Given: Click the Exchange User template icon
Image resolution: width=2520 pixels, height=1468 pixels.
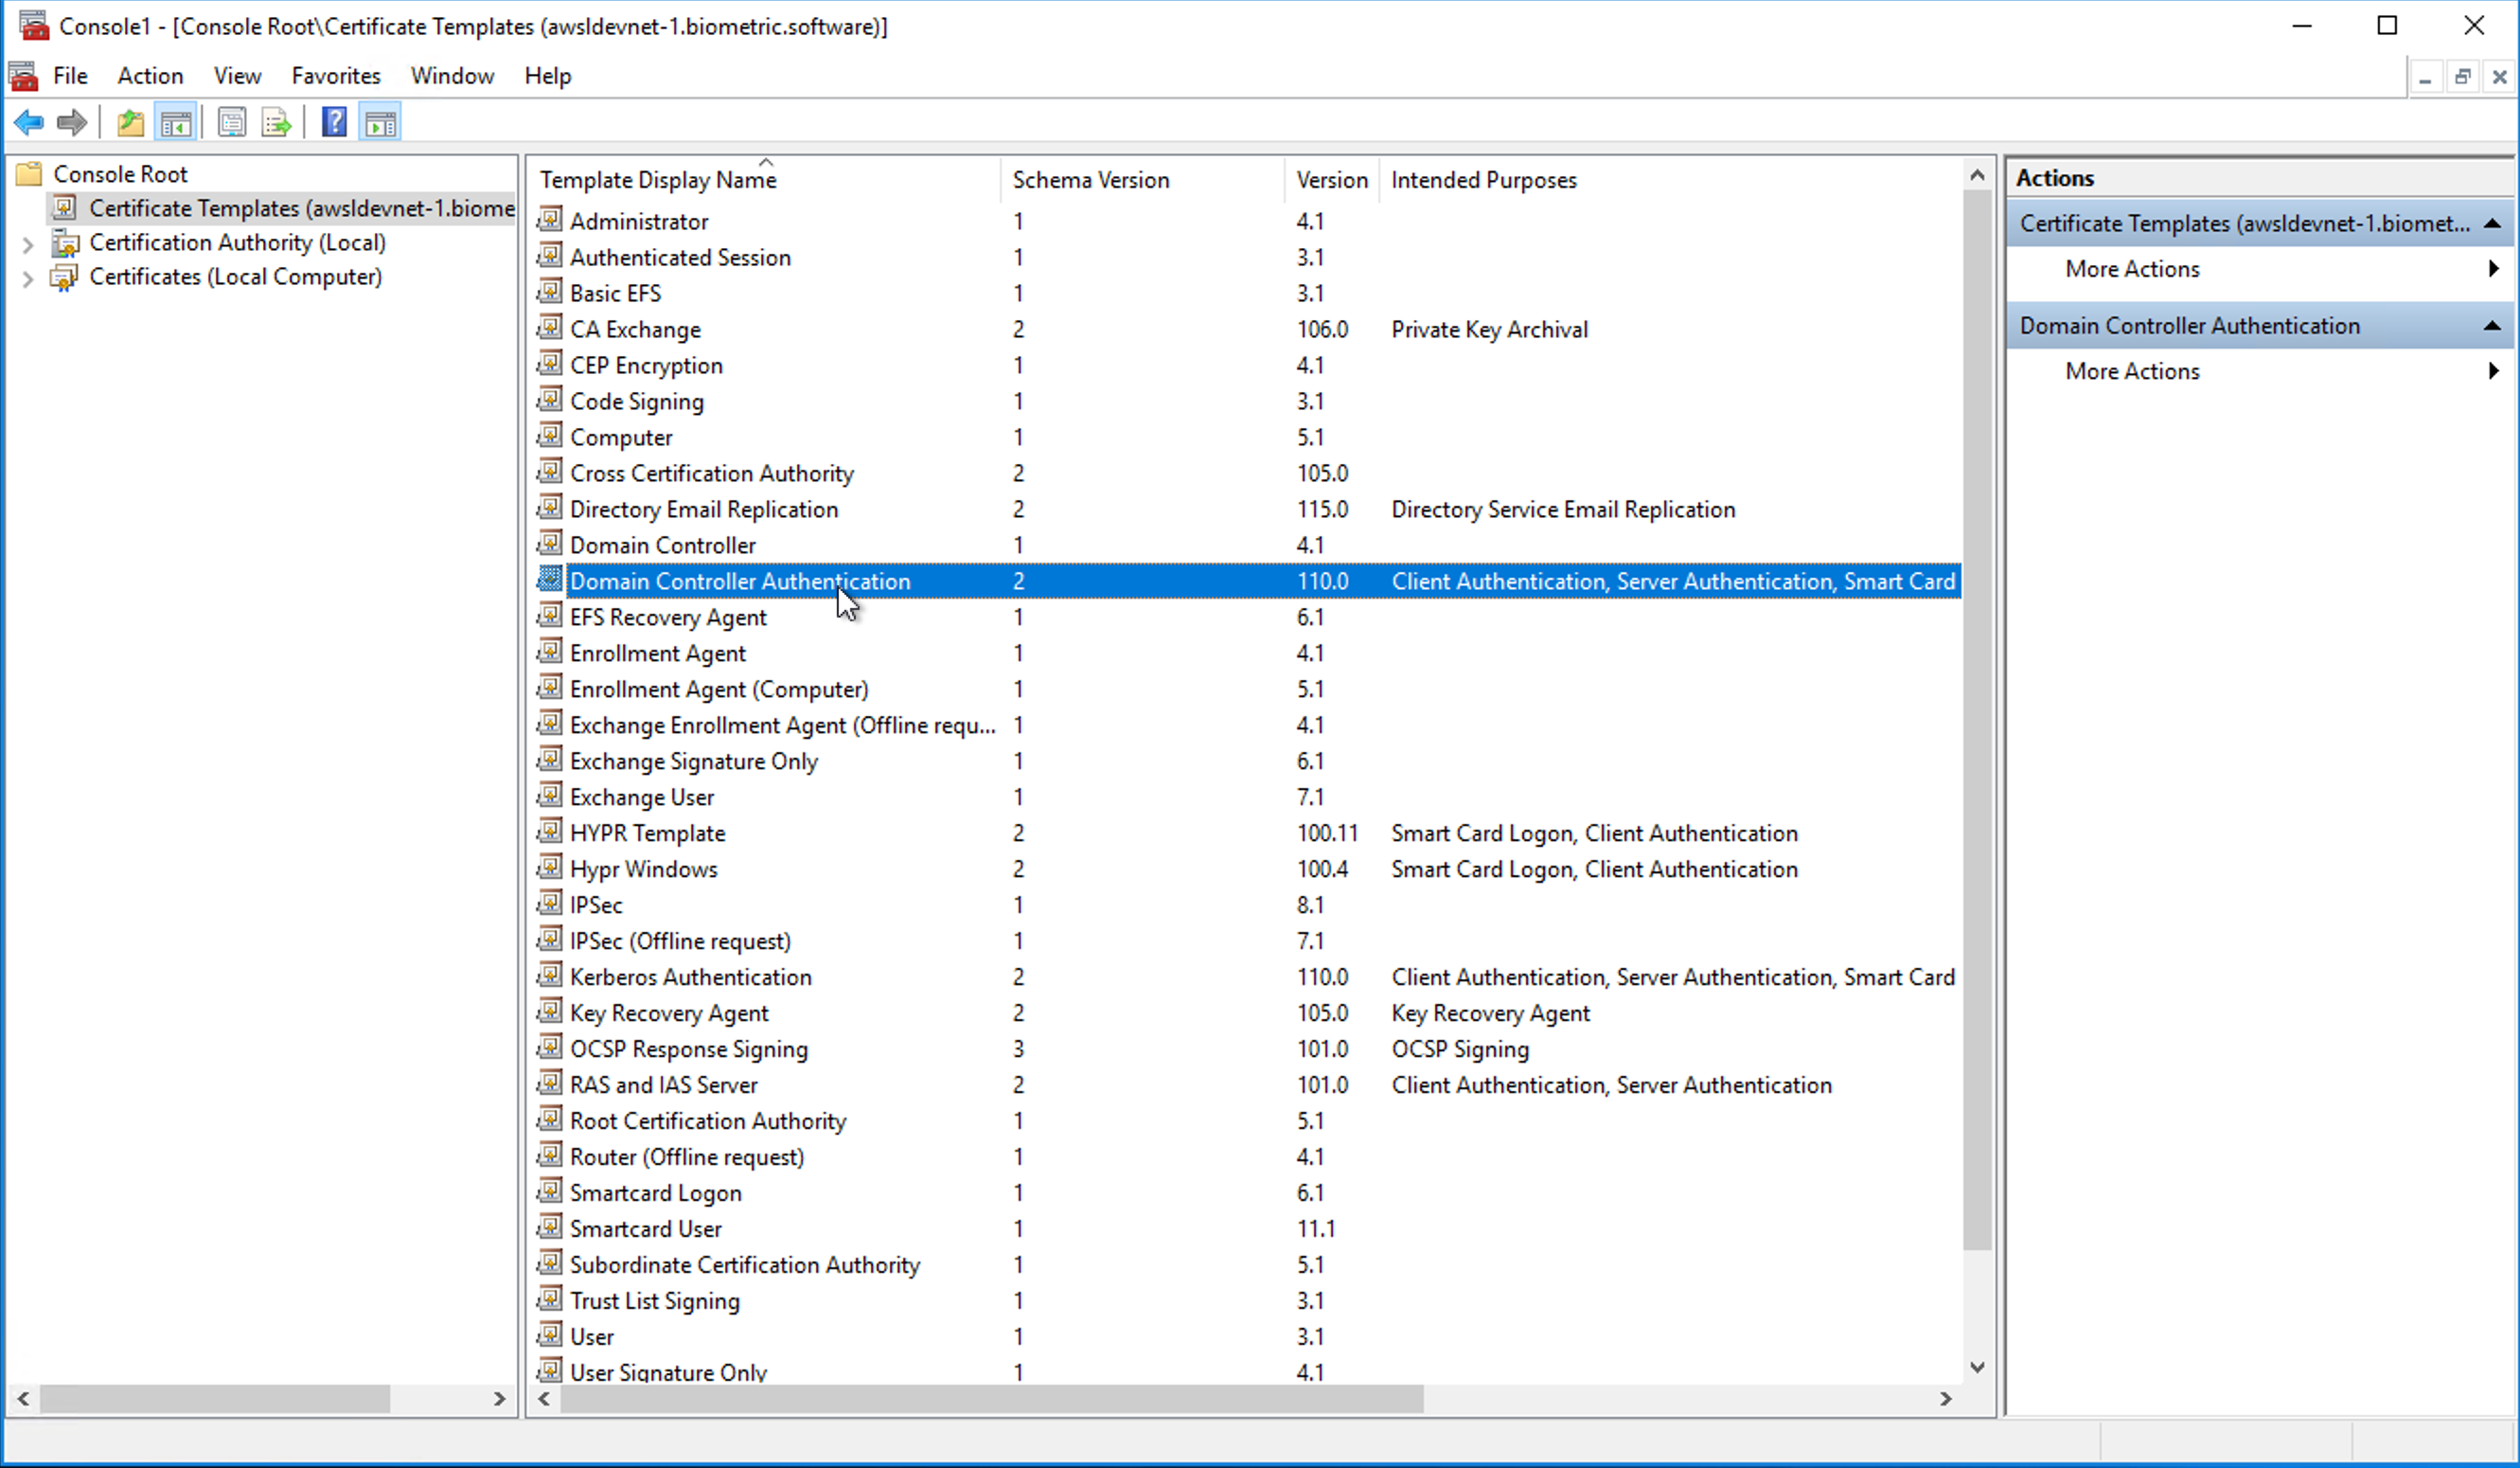Looking at the screenshot, I should click(x=549, y=796).
